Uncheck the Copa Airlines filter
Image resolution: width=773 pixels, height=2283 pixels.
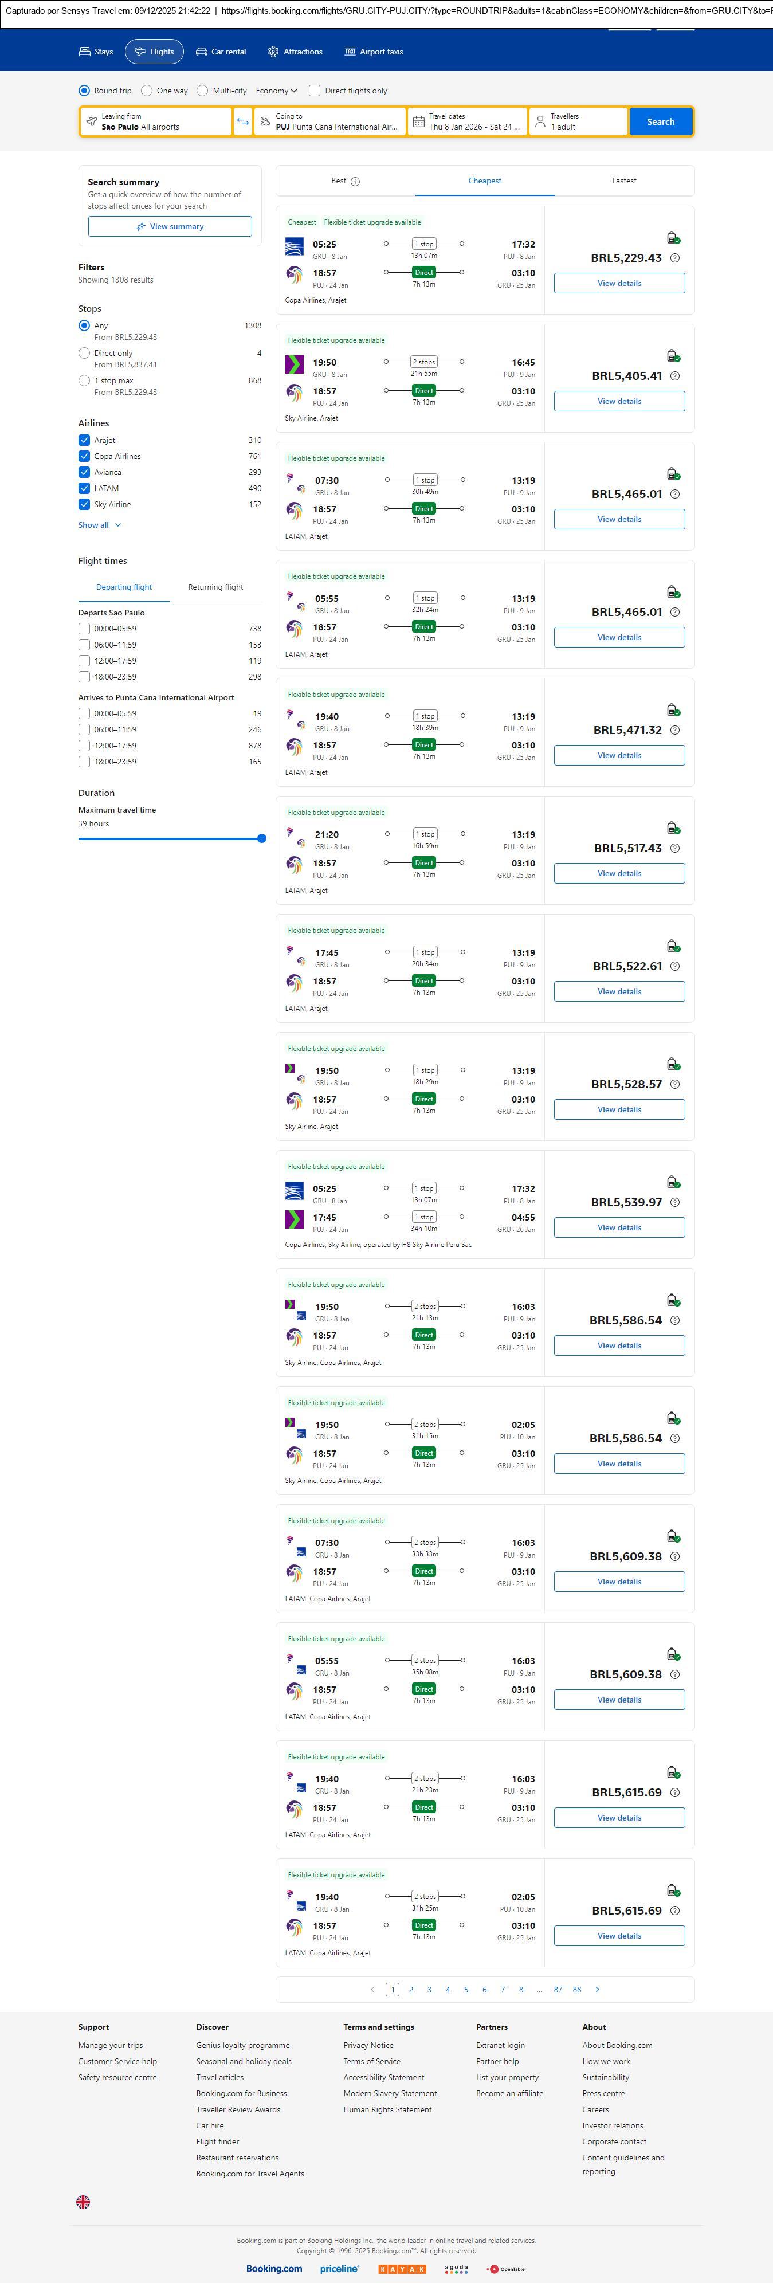pos(84,456)
